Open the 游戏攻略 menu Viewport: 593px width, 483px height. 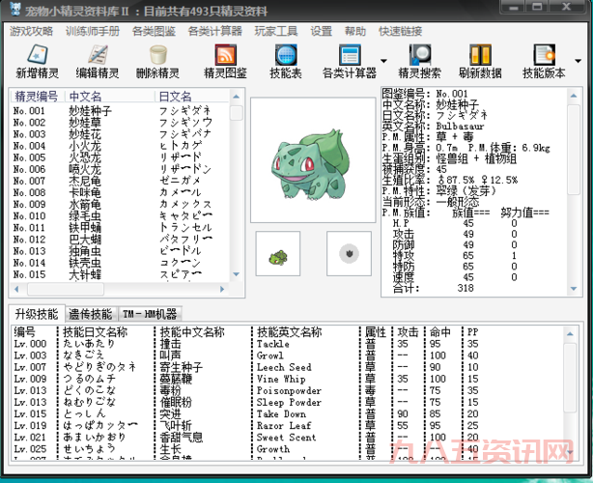point(32,31)
